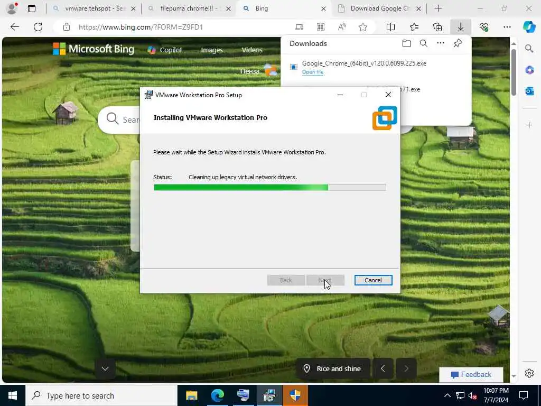Open sidebar search icon
The image size is (541, 406).
point(529,49)
